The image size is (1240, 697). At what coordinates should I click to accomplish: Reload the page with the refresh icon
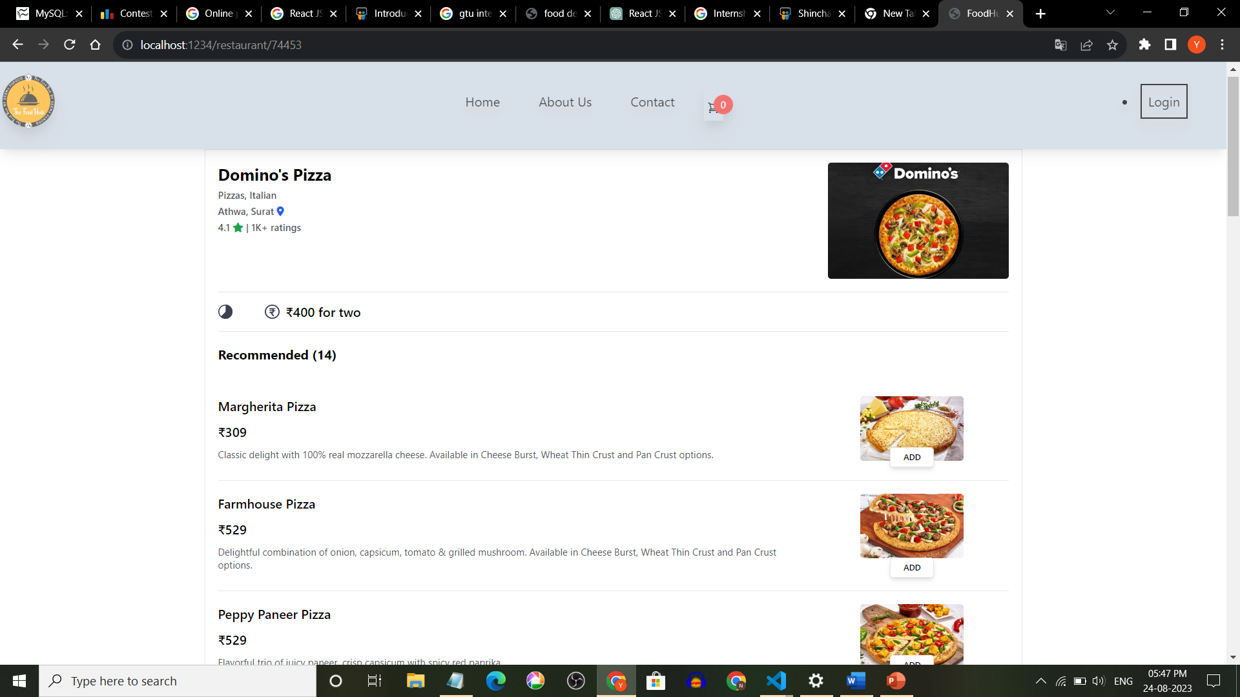click(69, 45)
